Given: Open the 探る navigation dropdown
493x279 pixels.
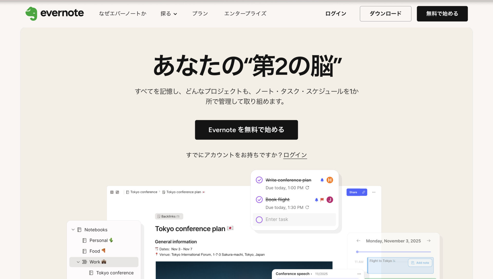Looking at the screenshot, I should pyautogui.click(x=168, y=14).
